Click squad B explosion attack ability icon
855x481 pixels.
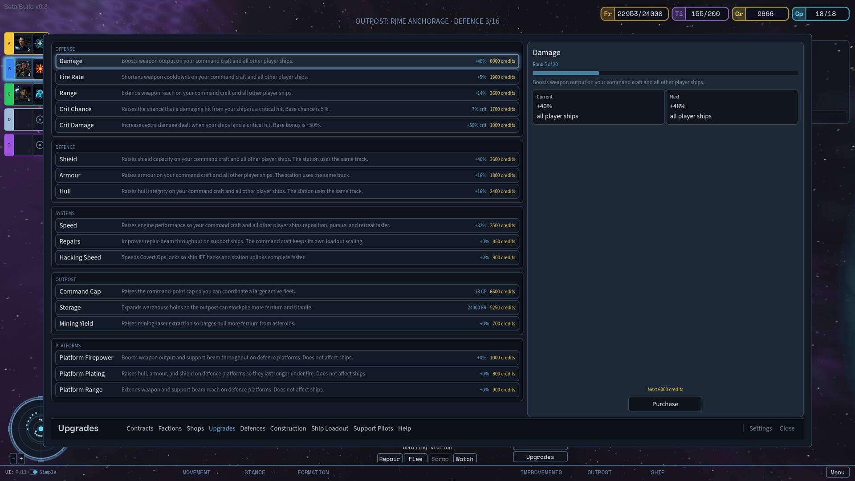pos(39,69)
